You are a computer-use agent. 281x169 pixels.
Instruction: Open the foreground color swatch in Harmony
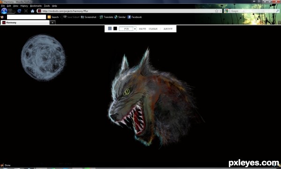110,28
